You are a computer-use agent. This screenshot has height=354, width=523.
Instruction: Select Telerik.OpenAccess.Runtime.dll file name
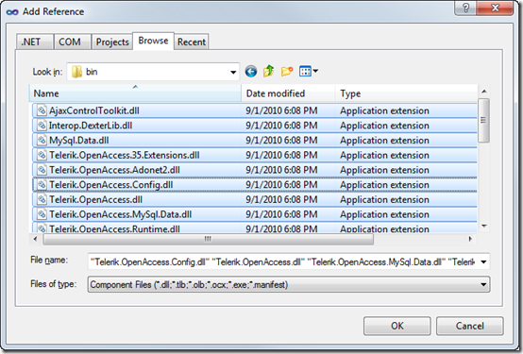tap(114, 228)
